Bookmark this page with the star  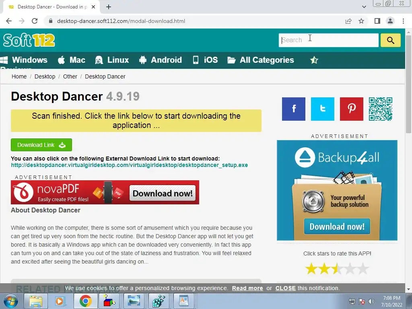pos(362,21)
